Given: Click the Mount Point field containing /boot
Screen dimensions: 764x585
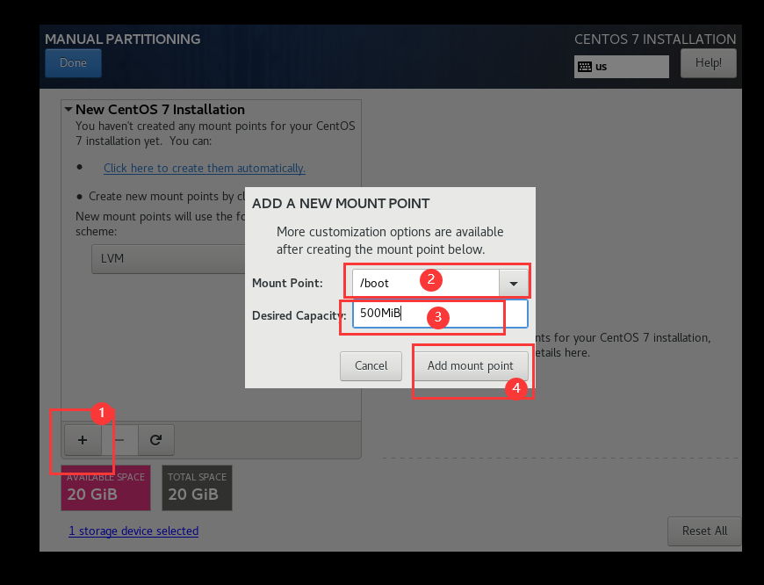Looking at the screenshot, I should [x=426, y=283].
